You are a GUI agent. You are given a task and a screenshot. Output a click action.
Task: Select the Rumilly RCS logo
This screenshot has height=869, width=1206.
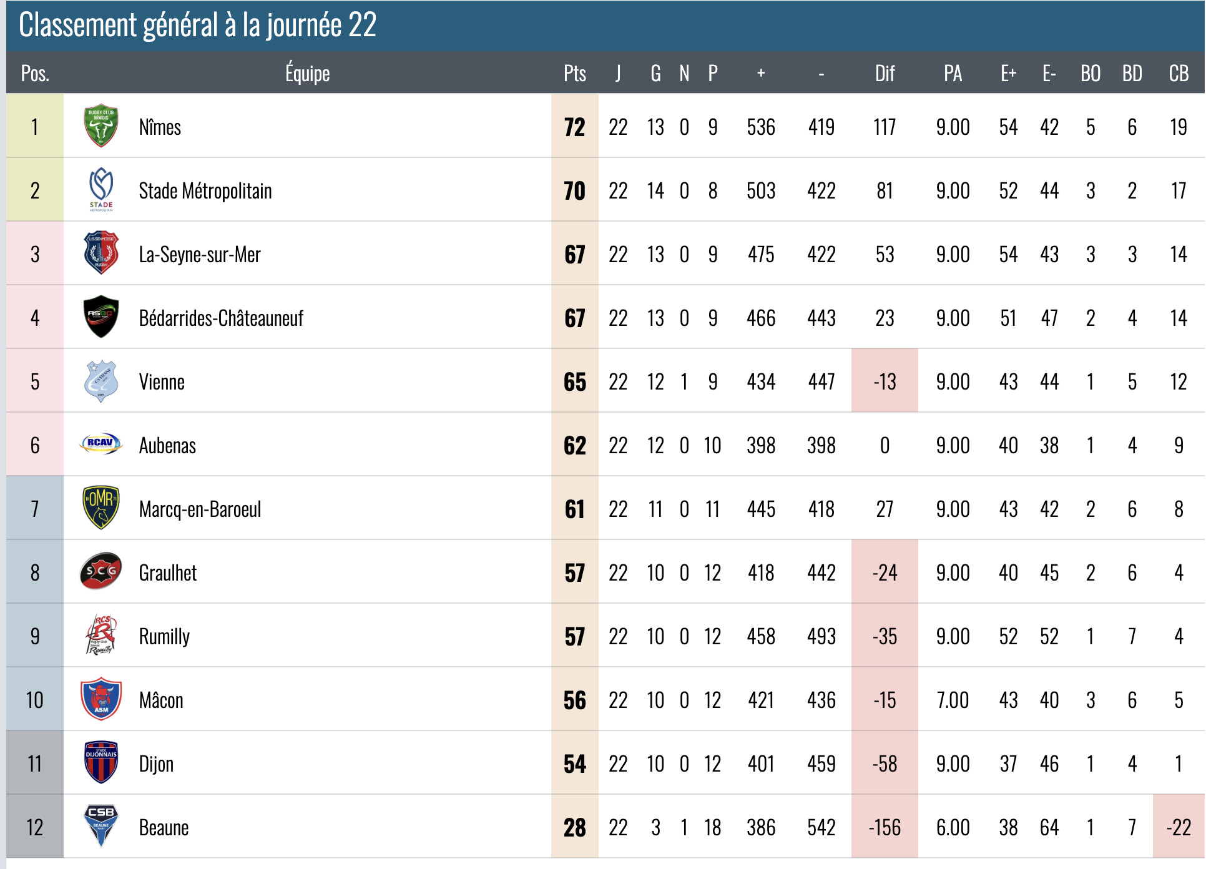[100, 636]
